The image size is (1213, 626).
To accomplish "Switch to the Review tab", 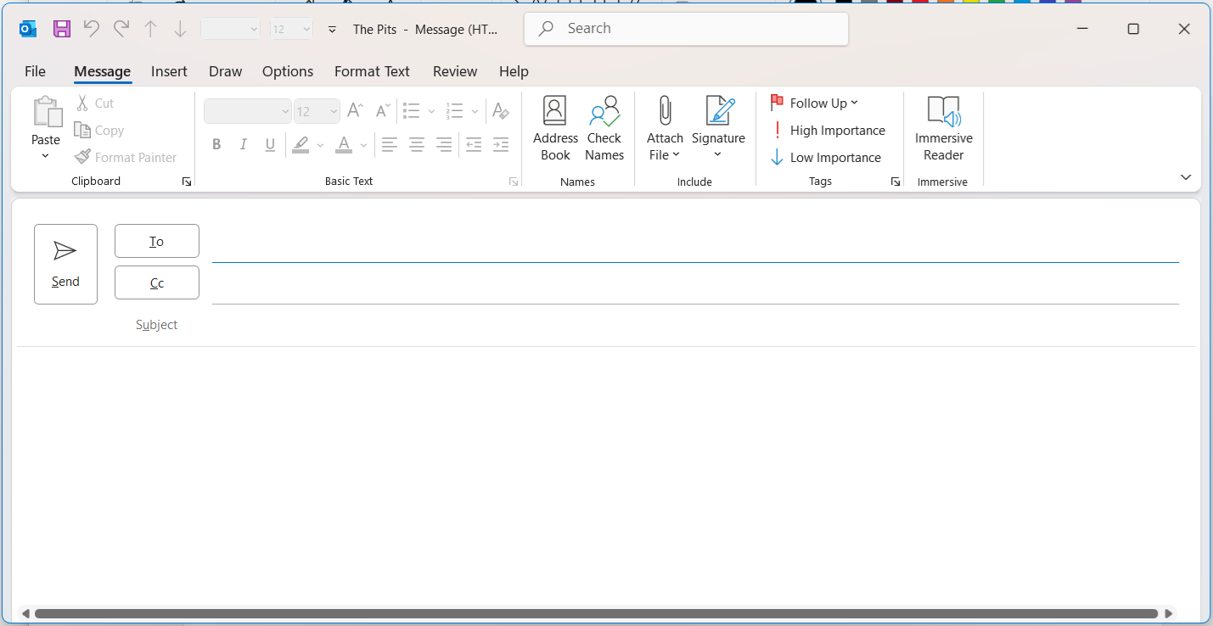I will pyautogui.click(x=455, y=71).
